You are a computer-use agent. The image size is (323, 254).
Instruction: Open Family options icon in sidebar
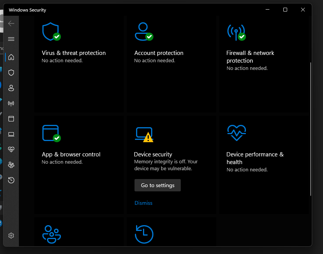click(x=11, y=165)
